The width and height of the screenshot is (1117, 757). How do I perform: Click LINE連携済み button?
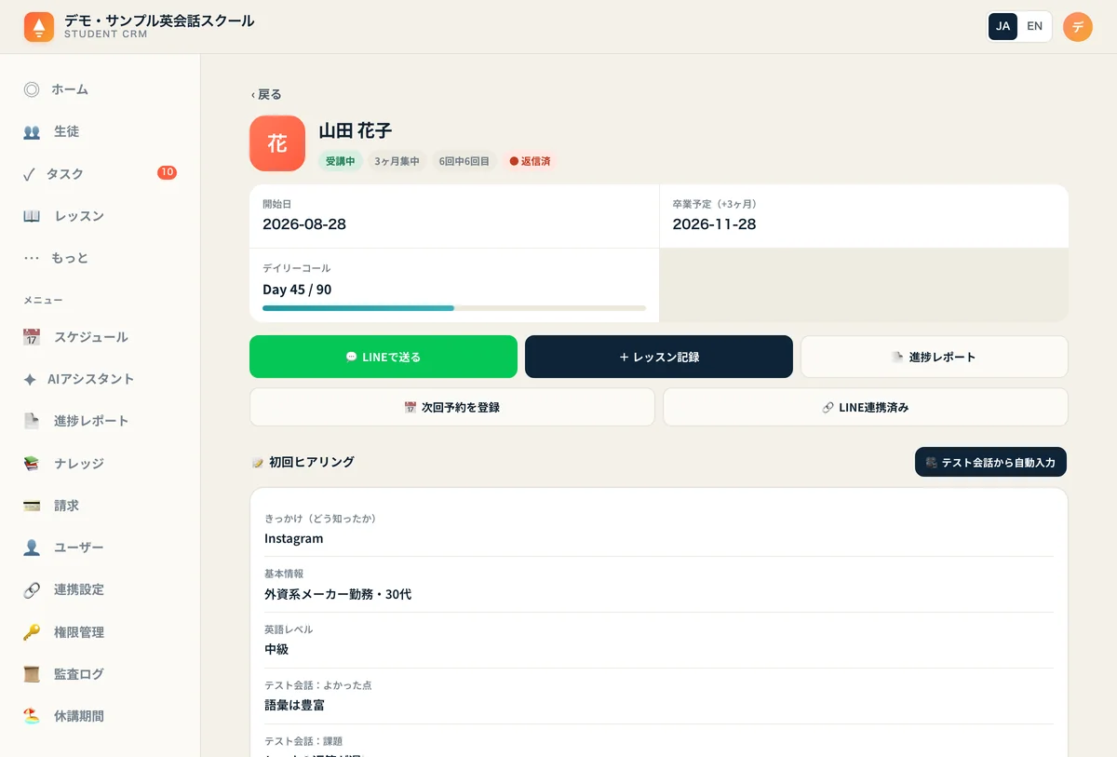[866, 407]
